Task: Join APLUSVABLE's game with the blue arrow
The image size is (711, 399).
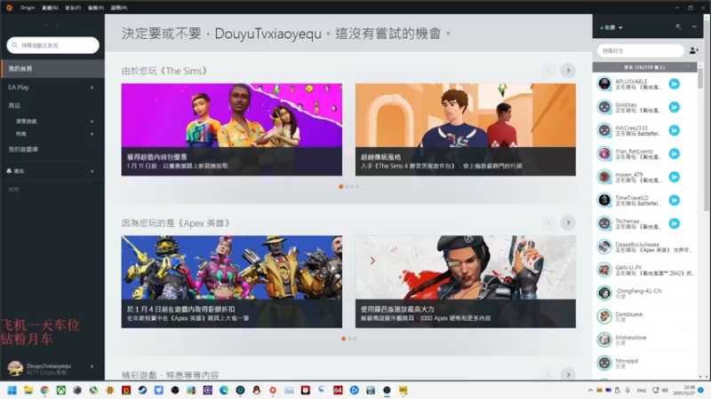Action: pyautogui.click(x=675, y=83)
